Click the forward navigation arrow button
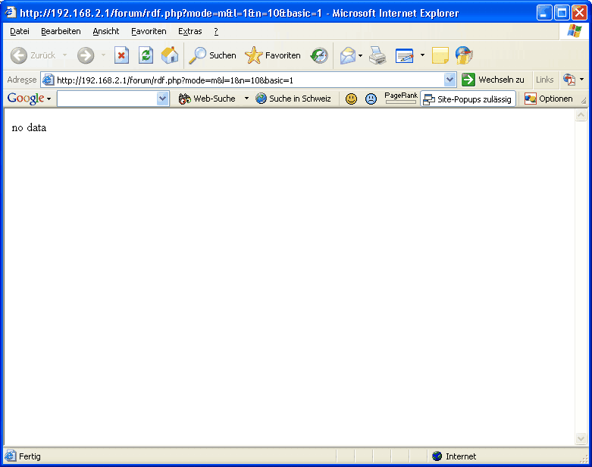Viewport: 592px width, 467px height. tap(86, 55)
